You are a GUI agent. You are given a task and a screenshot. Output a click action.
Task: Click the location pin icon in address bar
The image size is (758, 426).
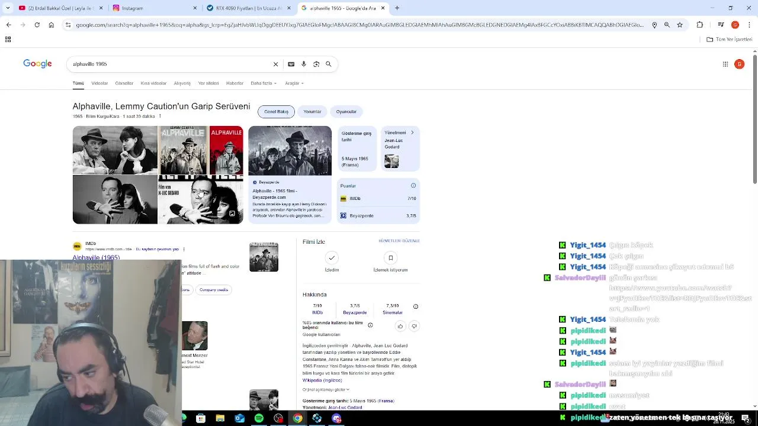click(x=654, y=25)
